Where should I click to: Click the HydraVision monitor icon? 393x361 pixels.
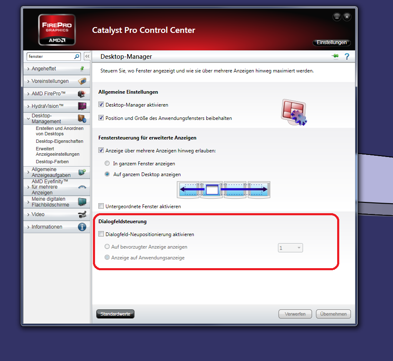tap(82, 106)
